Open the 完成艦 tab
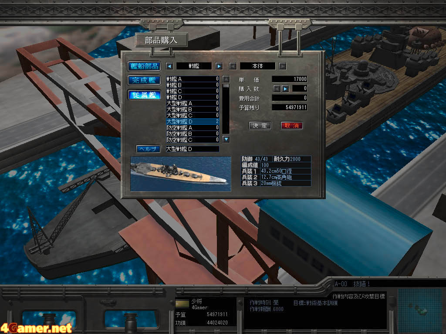 tap(144, 80)
